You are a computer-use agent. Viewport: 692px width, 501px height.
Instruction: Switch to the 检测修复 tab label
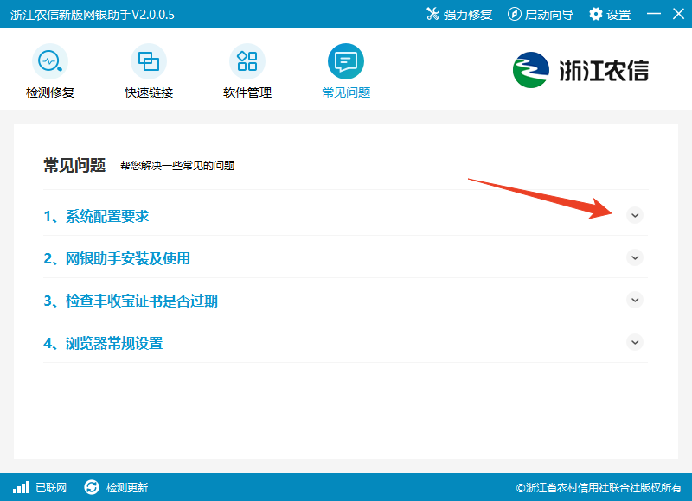(50, 92)
